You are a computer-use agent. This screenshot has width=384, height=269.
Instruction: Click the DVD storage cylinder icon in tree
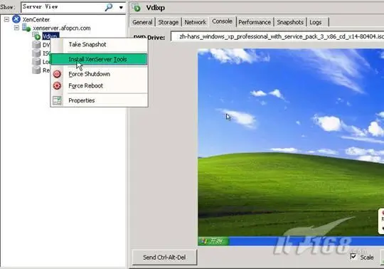click(x=36, y=45)
